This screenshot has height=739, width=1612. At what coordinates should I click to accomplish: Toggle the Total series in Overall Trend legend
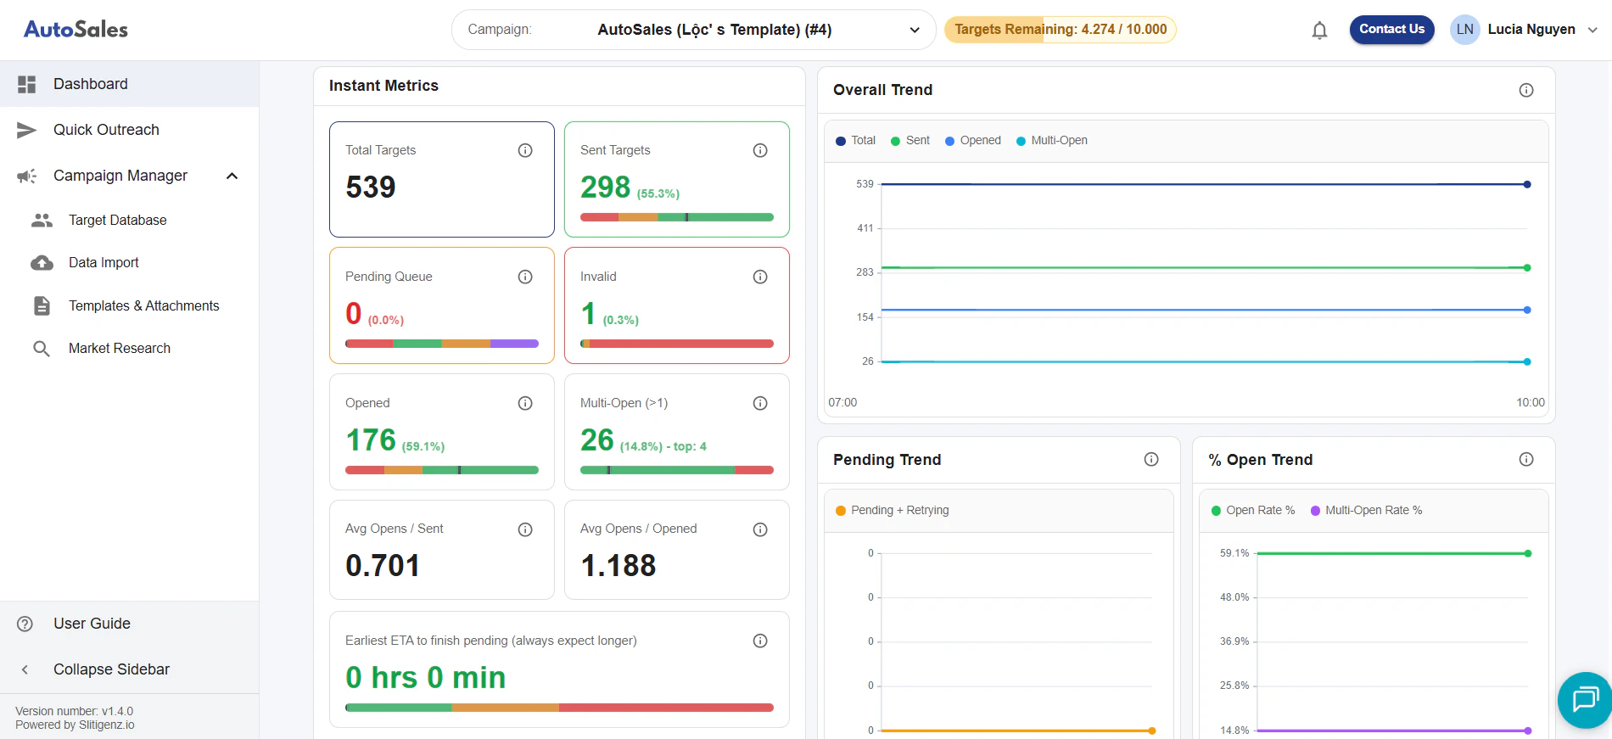point(855,141)
